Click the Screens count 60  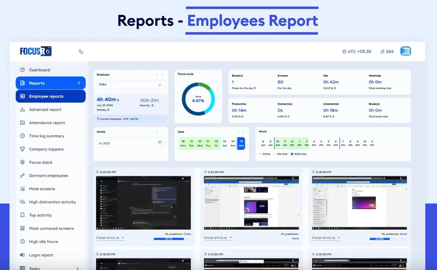pos(280,82)
